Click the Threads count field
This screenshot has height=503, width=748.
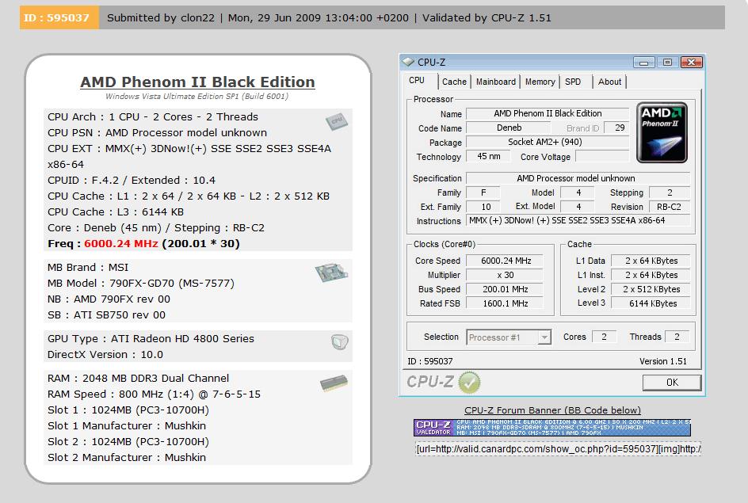point(677,337)
